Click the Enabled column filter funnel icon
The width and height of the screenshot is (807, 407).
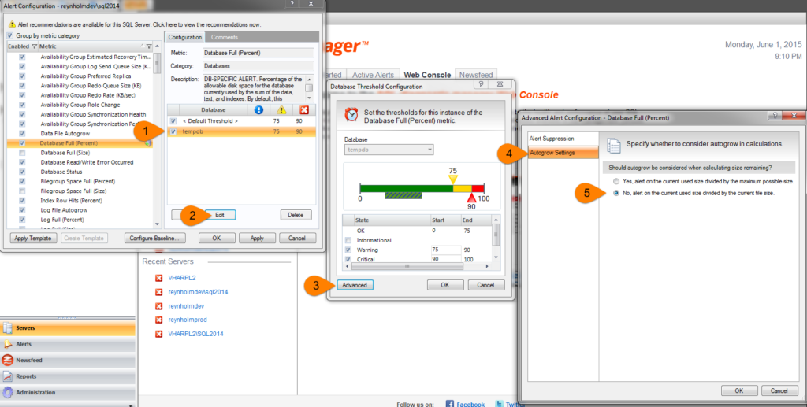[x=35, y=46]
